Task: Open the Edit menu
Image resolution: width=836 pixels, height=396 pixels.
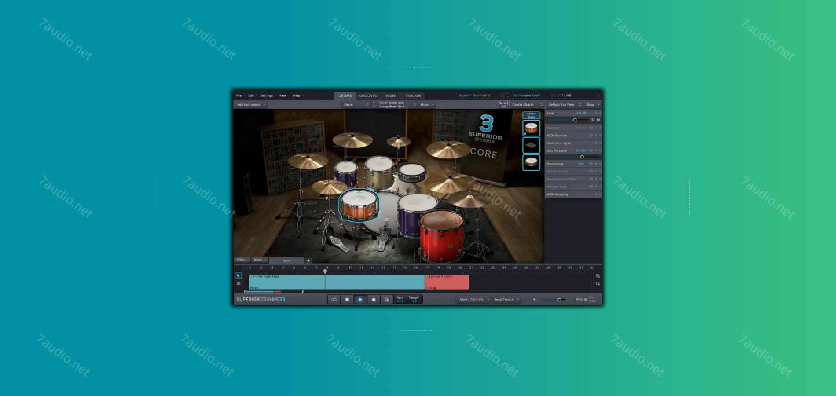Action: [253, 95]
